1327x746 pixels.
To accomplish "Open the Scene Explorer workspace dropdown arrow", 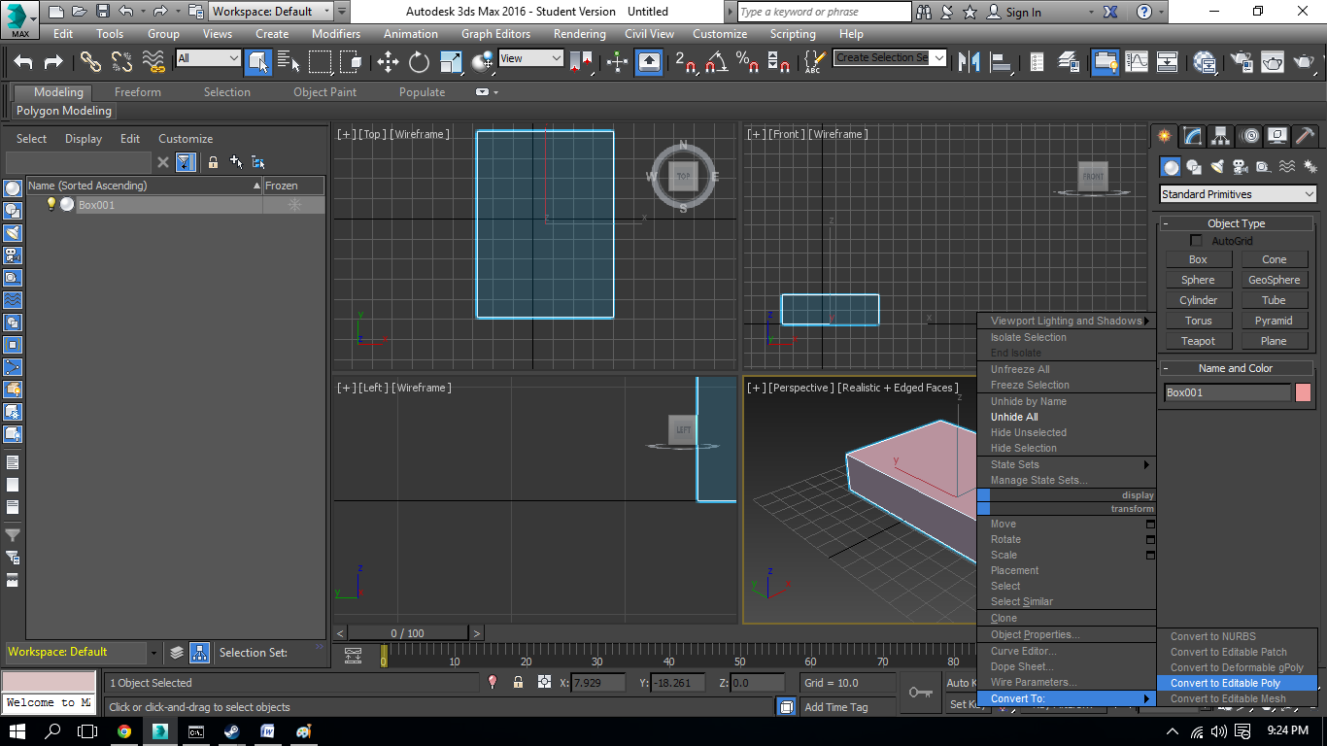I will tap(153, 652).
